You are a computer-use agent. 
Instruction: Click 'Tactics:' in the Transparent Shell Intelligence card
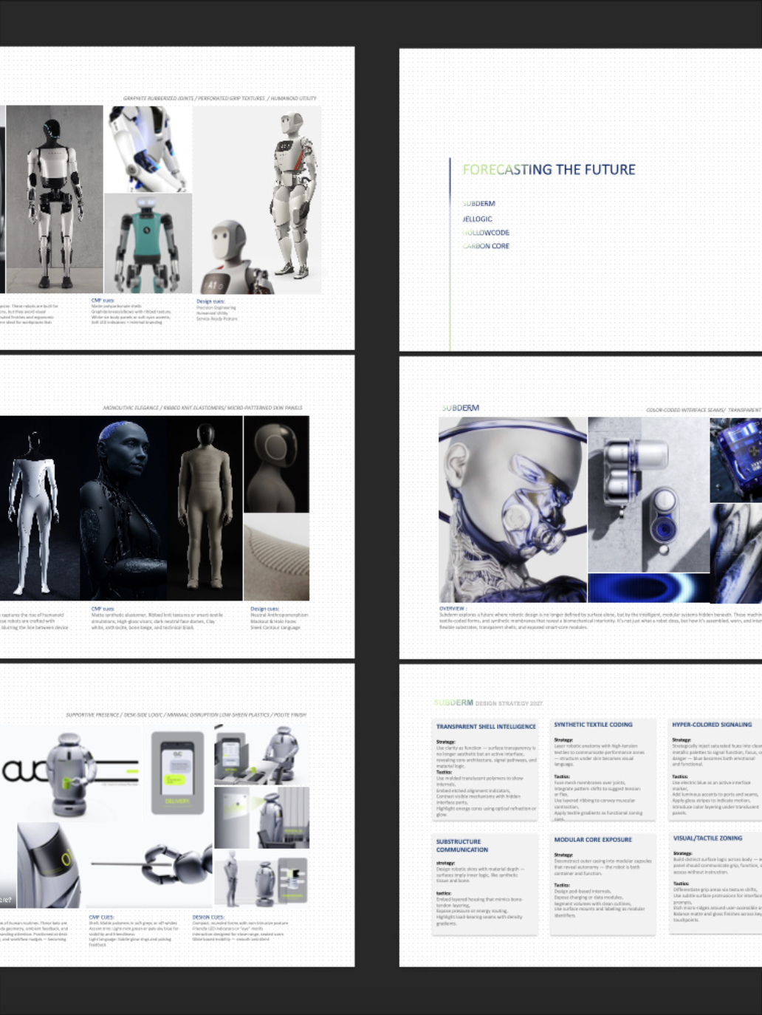(444, 773)
